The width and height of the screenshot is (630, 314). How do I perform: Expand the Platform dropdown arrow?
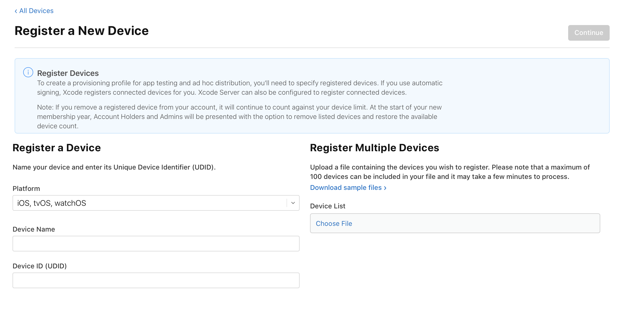293,203
